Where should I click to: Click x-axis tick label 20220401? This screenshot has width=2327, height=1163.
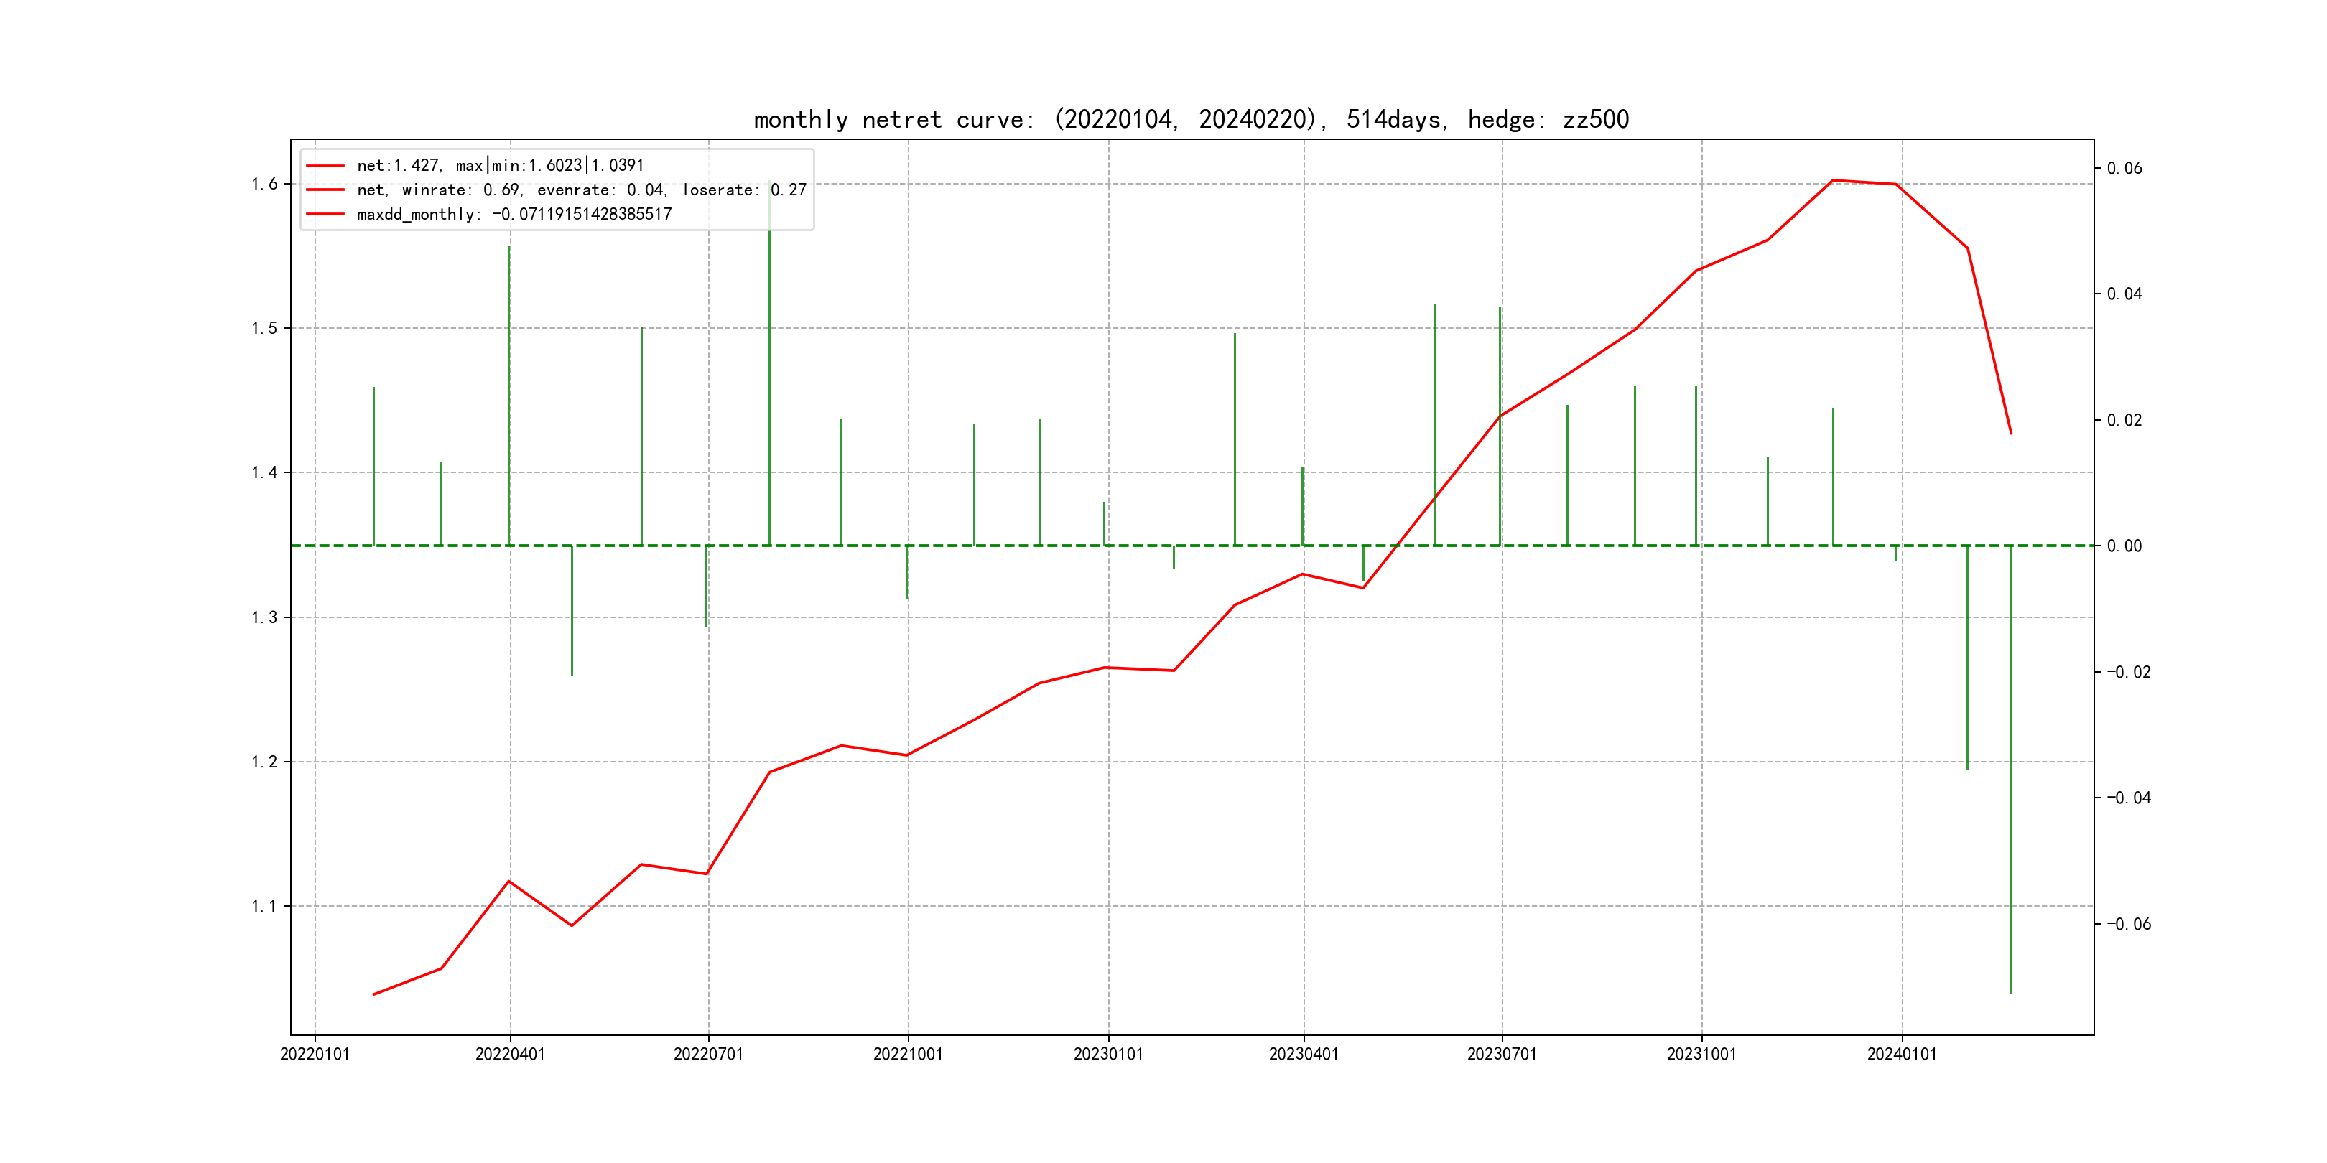point(511,1054)
